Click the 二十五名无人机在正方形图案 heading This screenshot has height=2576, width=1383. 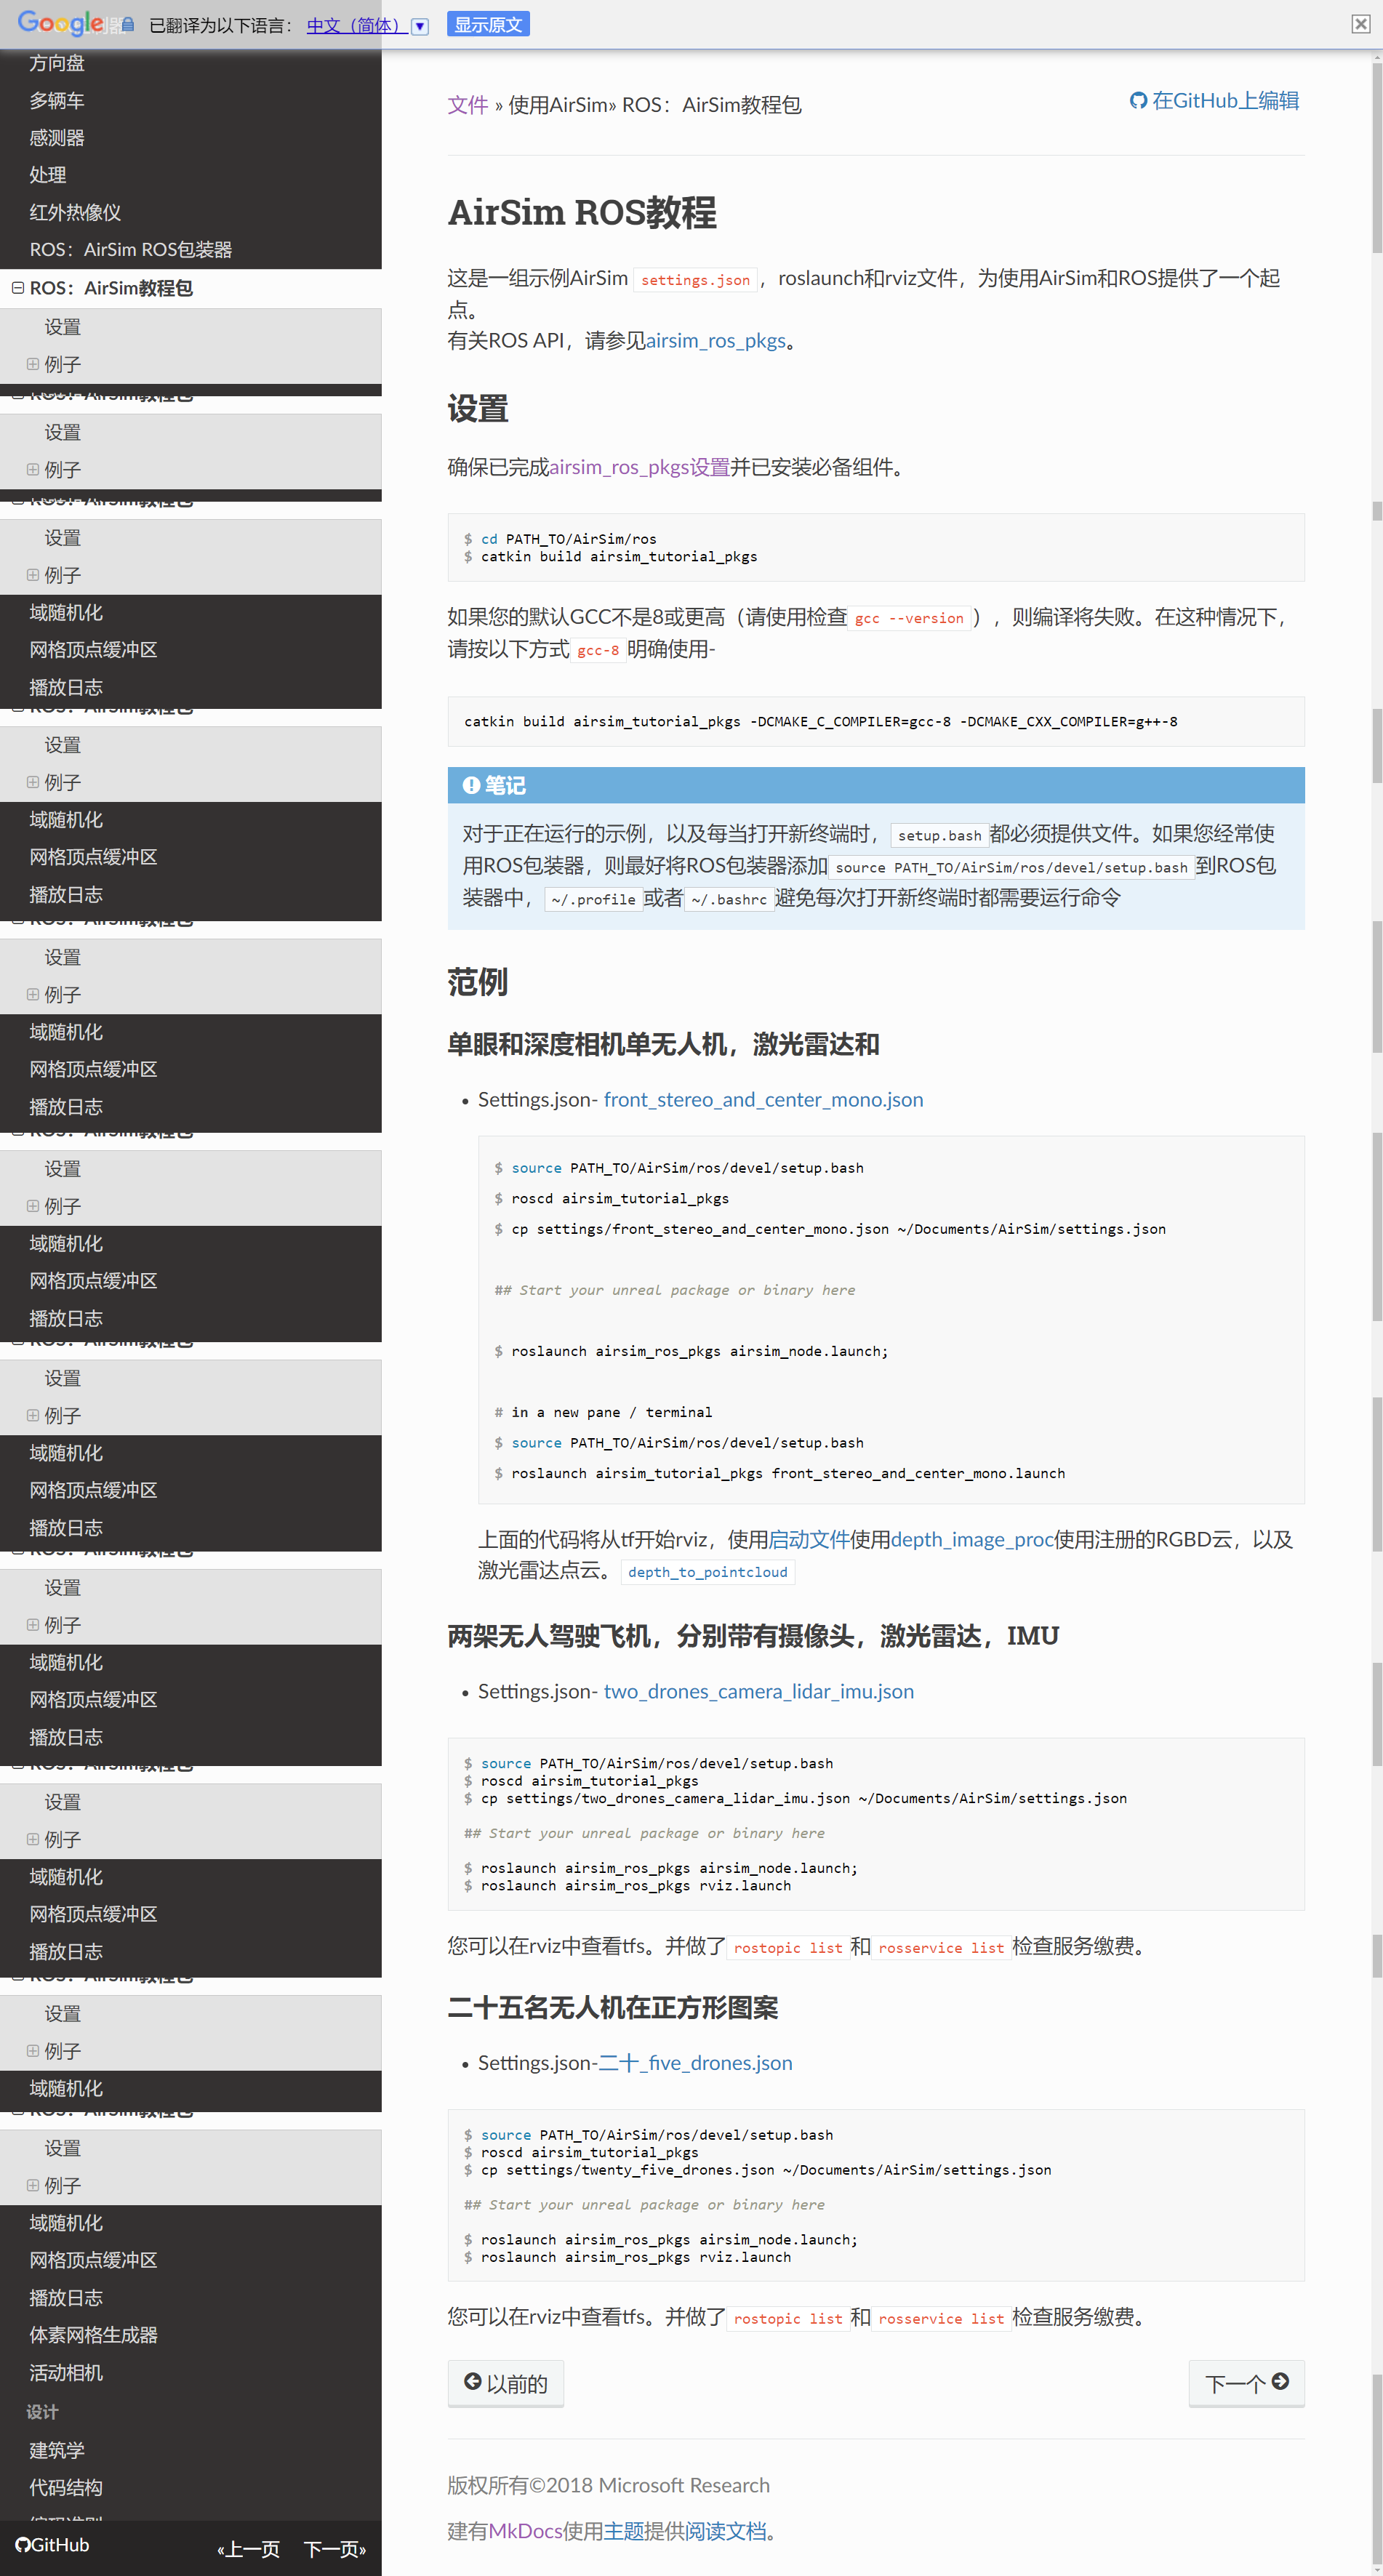coord(612,2008)
